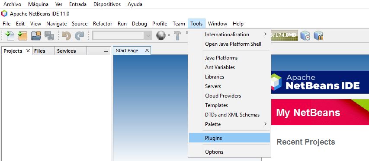Open the Run menu
369x161 pixels.
[122, 24]
